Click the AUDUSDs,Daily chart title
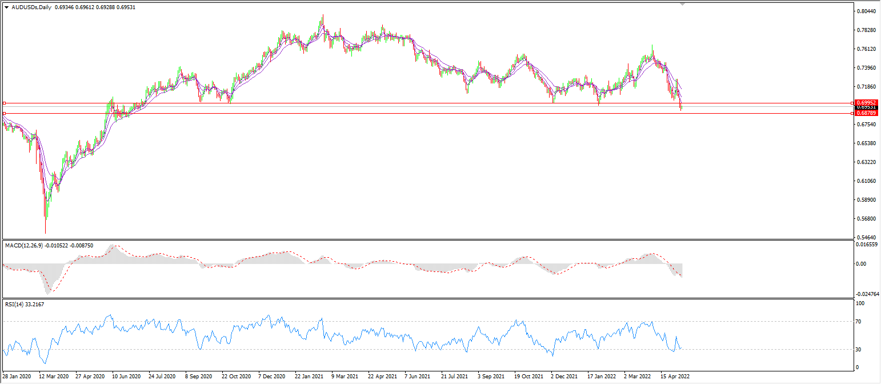 point(31,7)
